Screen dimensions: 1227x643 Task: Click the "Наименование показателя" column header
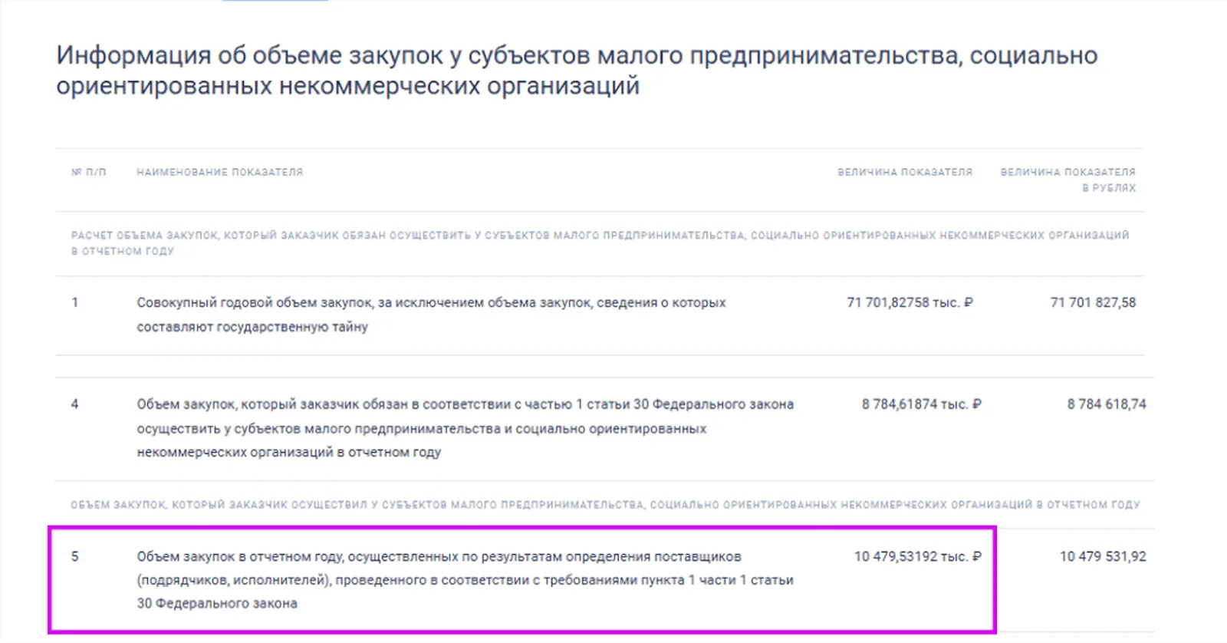[x=219, y=172]
